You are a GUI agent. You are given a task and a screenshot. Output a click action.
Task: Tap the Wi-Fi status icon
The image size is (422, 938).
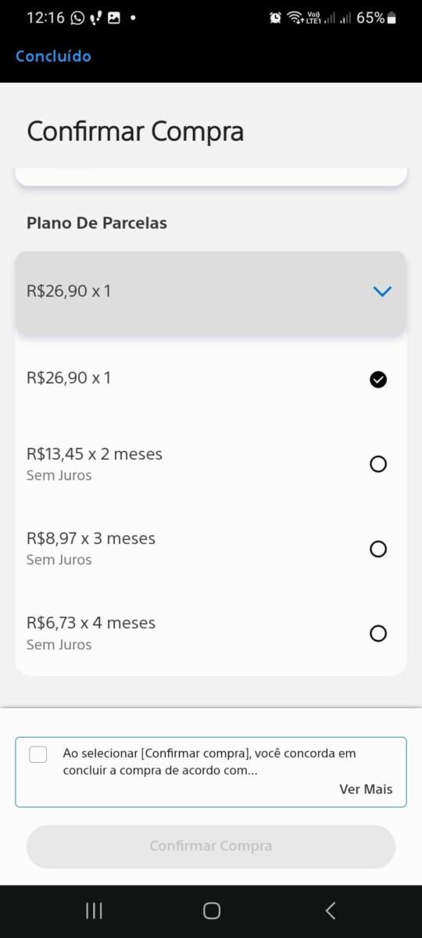295,17
